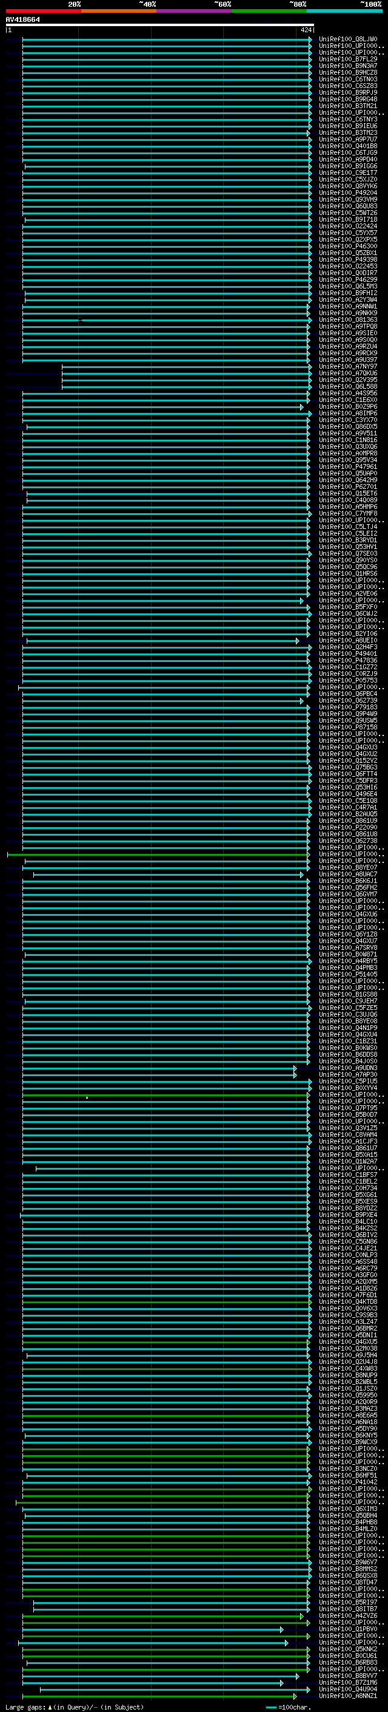Select hit label UniRef100_A9TPQ8
This screenshot has height=1712, width=388.
348,326
